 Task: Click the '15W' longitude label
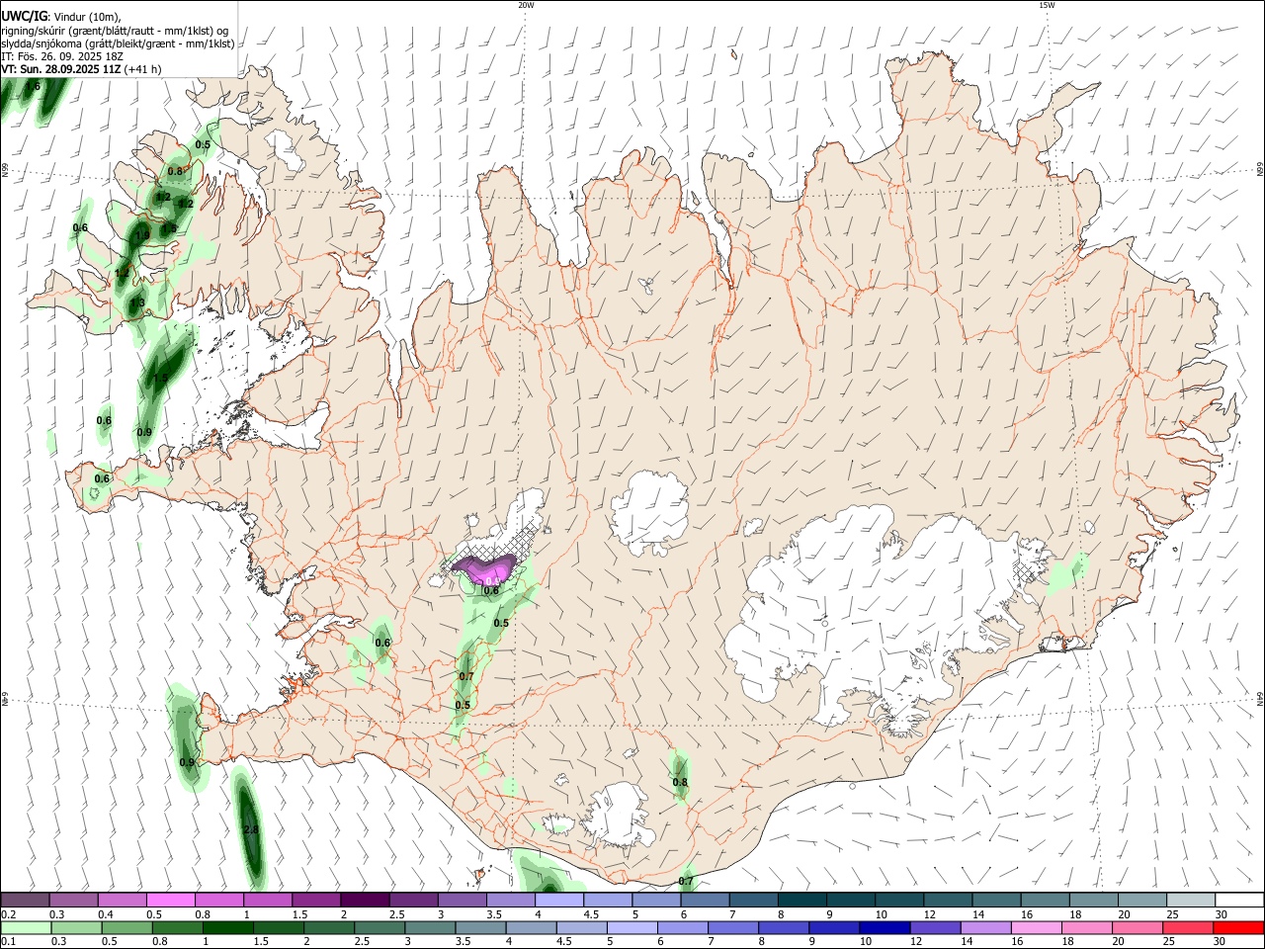pyautogui.click(x=1047, y=5)
